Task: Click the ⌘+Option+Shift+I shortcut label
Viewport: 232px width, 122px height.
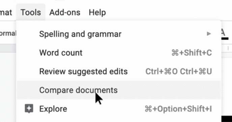Action: (178, 109)
